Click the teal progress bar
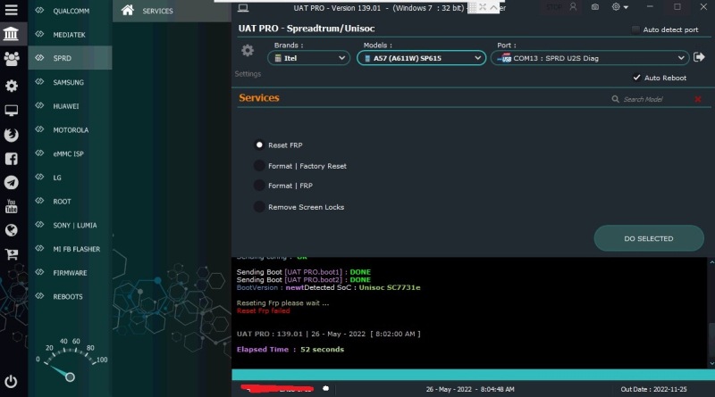 pos(474,374)
